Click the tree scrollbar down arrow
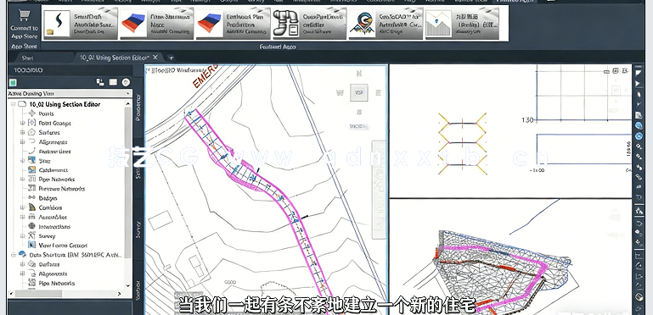This screenshot has height=315, width=653. point(128,285)
